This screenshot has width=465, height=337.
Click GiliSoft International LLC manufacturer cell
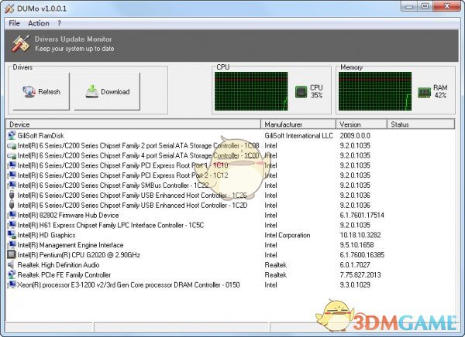tap(299, 136)
